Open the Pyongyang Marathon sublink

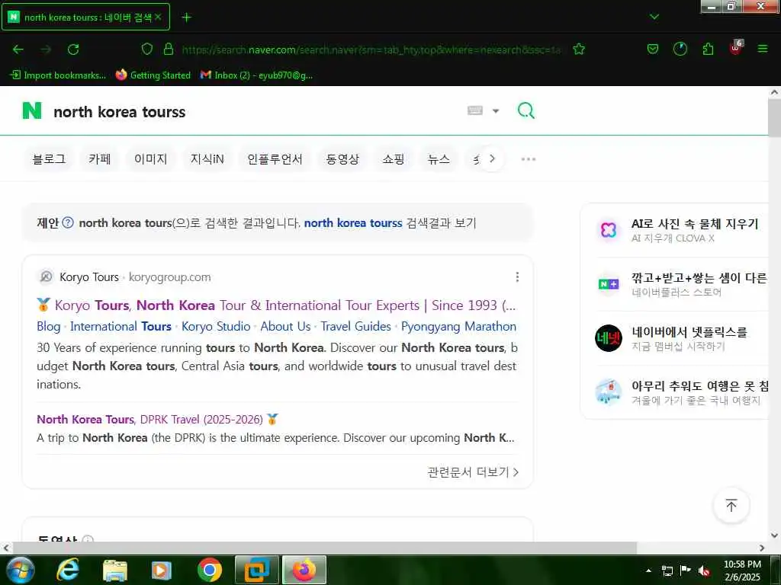click(458, 326)
